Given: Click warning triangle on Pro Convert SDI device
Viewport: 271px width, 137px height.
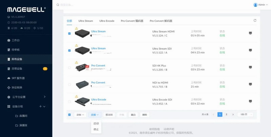Looking at the screenshot, I should click(77, 62).
